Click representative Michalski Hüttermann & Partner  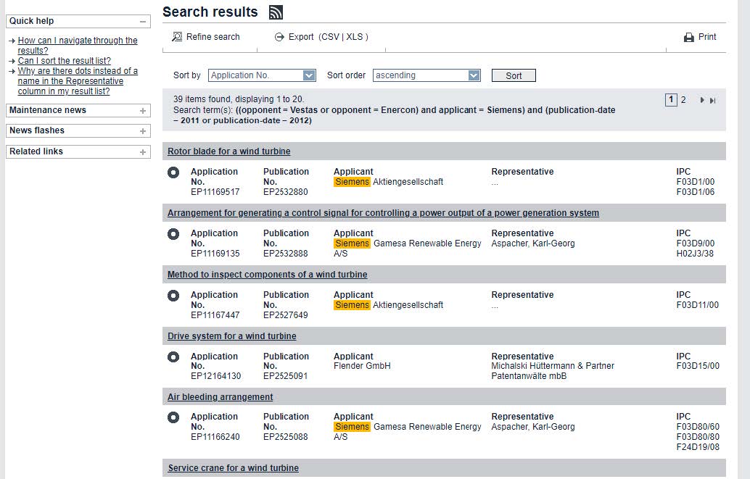tap(553, 371)
